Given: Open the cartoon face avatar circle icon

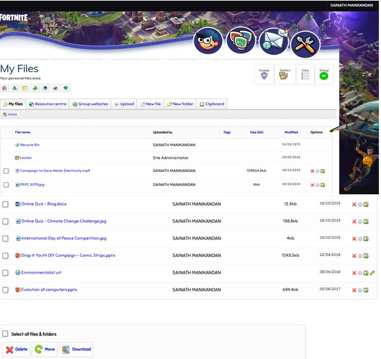Looking at the screenshot, I should tap(208, 41).
